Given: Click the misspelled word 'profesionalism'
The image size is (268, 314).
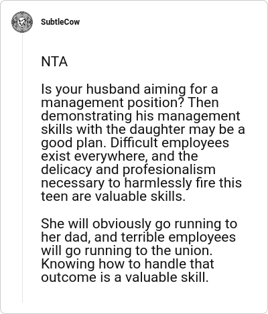Looking at the screenshot, I should pyautogui.click(x=169, y=169).
